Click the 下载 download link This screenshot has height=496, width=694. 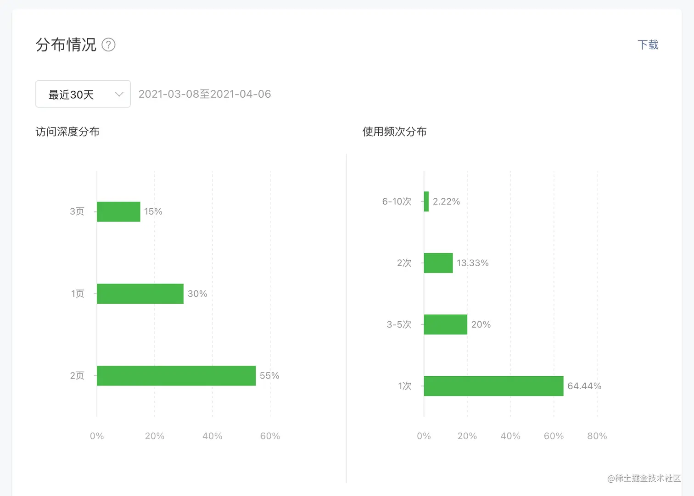tap(648, 45)
